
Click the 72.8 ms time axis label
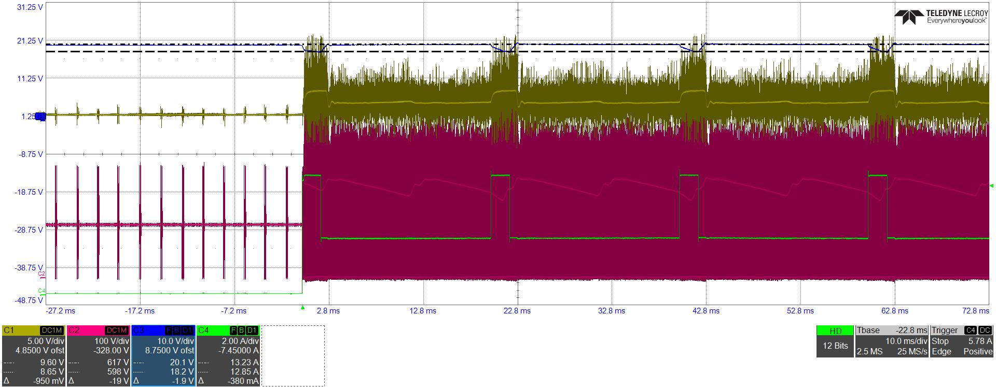pos(975,311)
